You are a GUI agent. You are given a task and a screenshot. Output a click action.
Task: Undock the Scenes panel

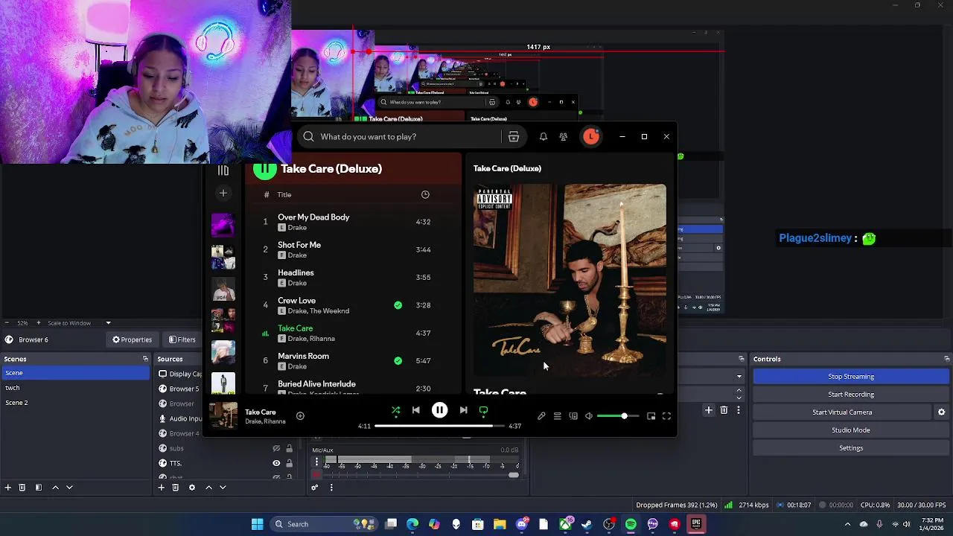145,359
